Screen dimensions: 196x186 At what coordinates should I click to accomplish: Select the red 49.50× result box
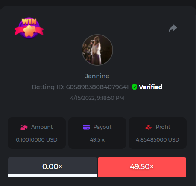point(142,167)
